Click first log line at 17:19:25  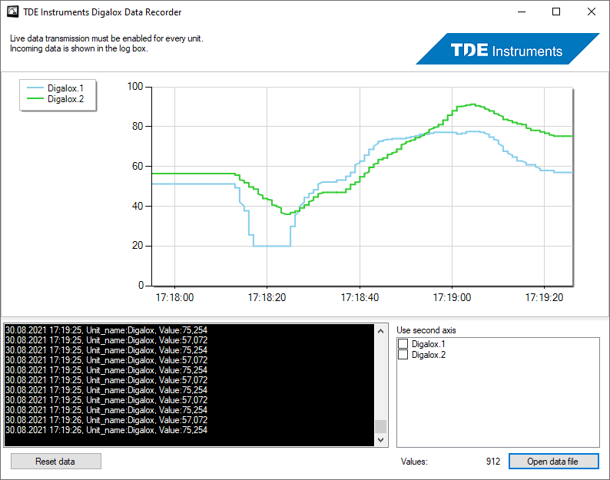pyautogui.click(x=106, y=330)
